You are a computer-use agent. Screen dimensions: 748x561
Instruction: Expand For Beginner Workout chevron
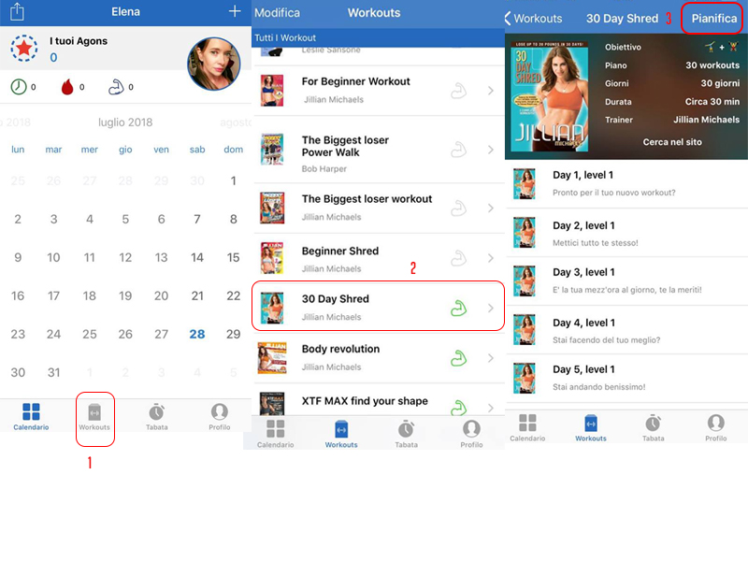pyautogui.click(x=490, y=91)
